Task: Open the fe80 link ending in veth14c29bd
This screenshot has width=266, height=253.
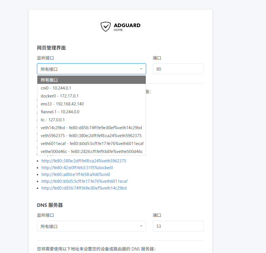Action: [x=84, y=188]
